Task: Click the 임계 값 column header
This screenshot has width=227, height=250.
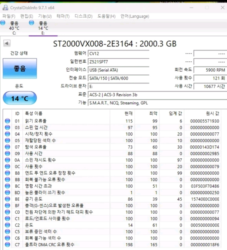Action: [172, 114]
